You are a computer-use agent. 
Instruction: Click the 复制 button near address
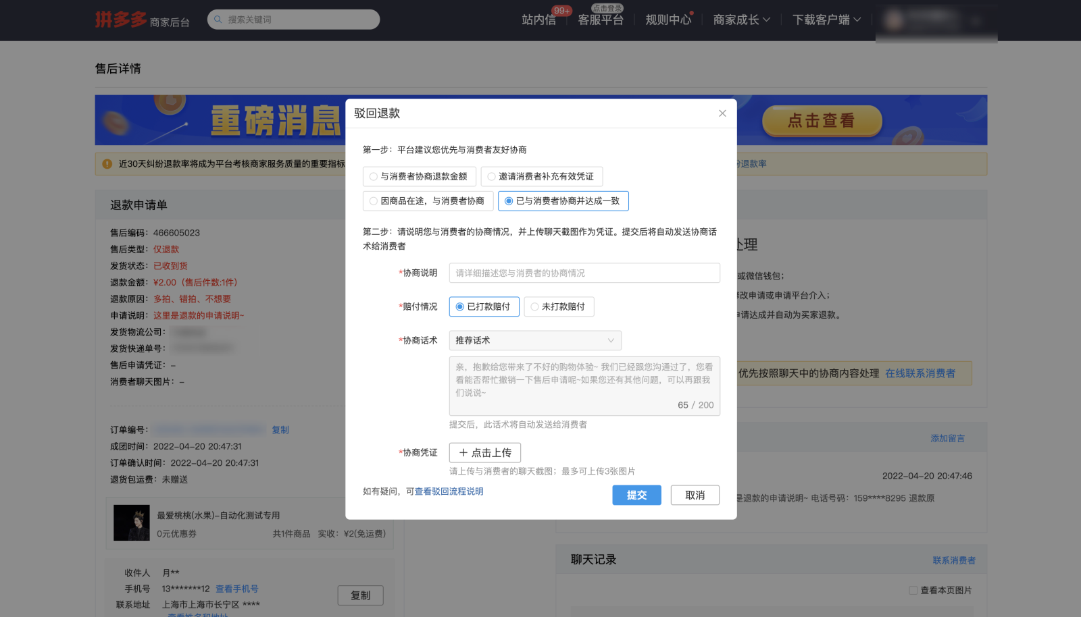point(360,595)
